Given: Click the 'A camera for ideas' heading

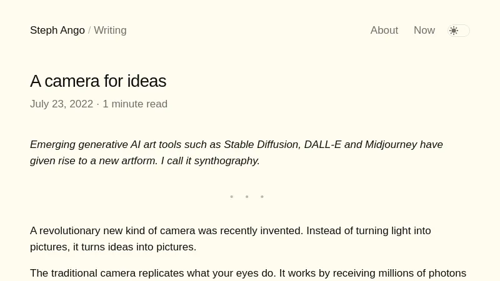Looking at the screenshot, I should (x=98, y=81).
